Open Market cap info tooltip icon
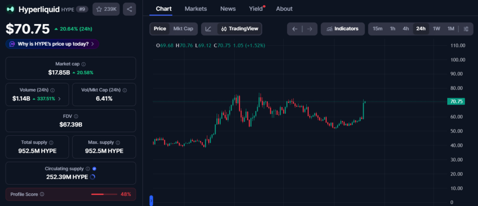478x206 pixels. point(84,65)
